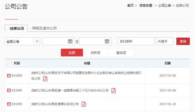This screenshot has height=112, width=195.
Task: Click the stock code field containing 831899
Action: click(136, 41)
